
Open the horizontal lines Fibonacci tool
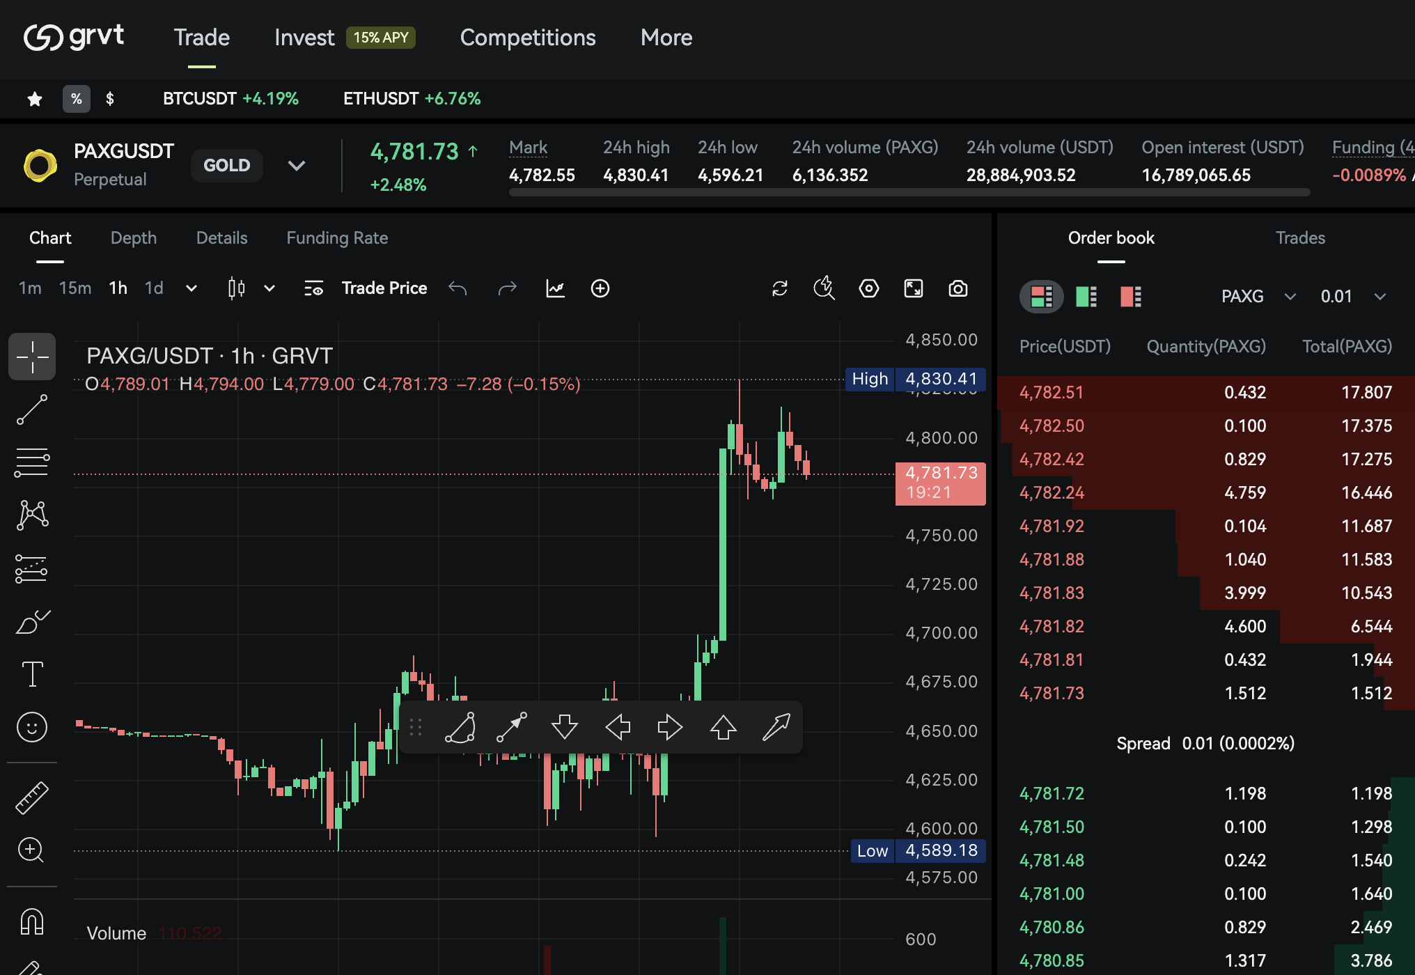tap(32, 462)
